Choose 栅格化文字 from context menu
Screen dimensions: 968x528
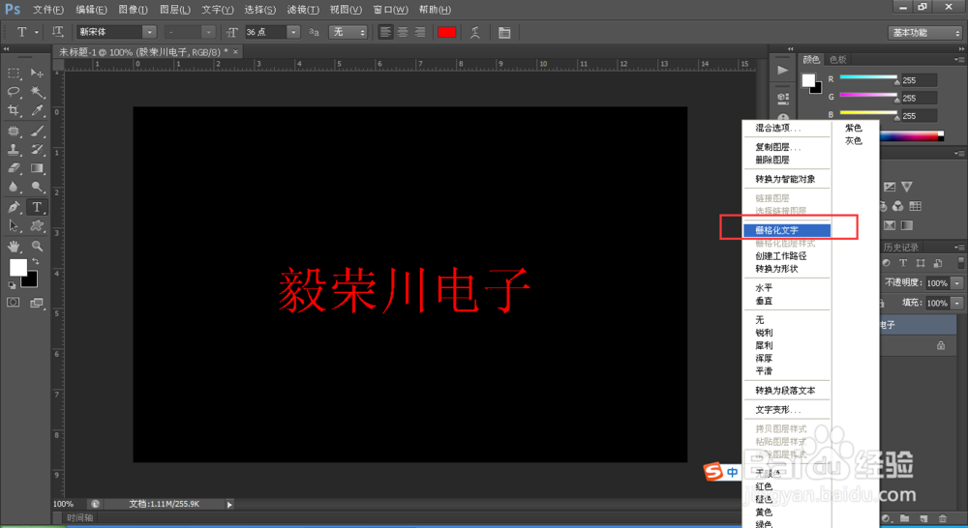pyautogui.click(x=787, y=230)
